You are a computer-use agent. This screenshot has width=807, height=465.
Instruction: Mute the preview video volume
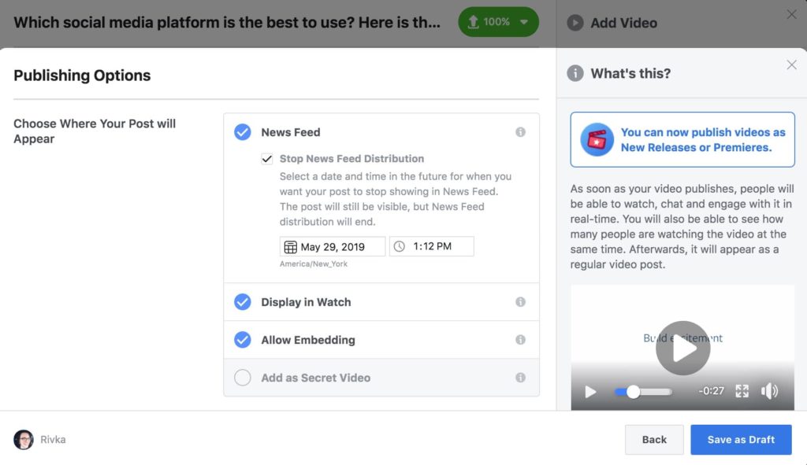pos(769,391)
